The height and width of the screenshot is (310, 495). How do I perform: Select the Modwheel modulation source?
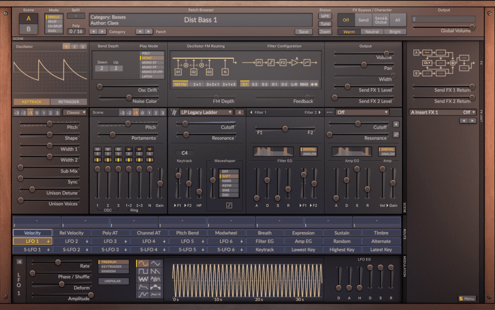[226, 233]
